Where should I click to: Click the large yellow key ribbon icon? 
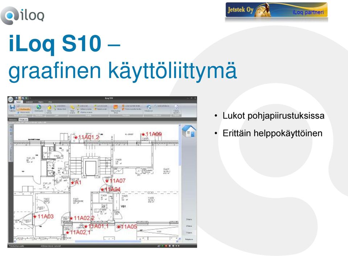click(72, 107)
